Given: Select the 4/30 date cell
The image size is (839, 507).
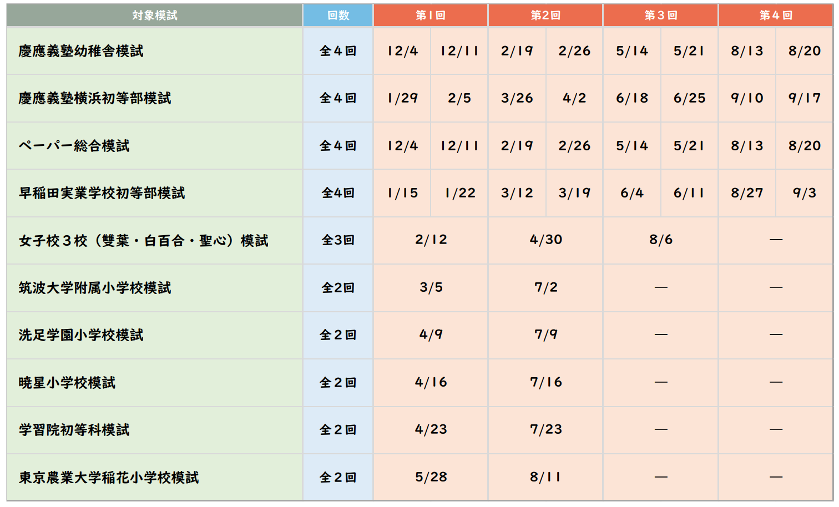Looking at the screenshot, I should pos(546,240).
